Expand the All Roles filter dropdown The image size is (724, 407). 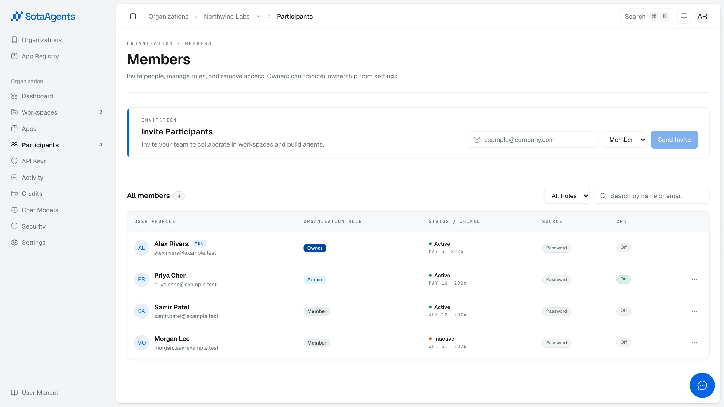567,196
